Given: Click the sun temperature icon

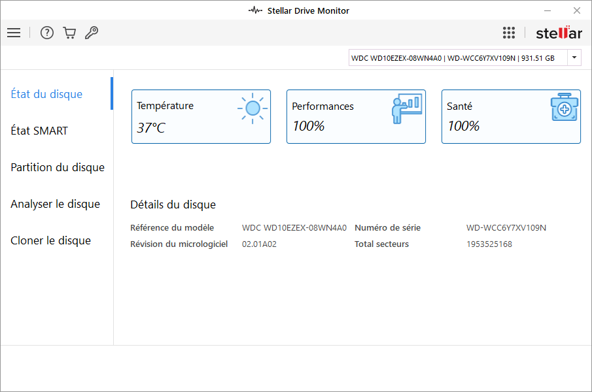Looking at the screenshot, I should pos(252,108).
